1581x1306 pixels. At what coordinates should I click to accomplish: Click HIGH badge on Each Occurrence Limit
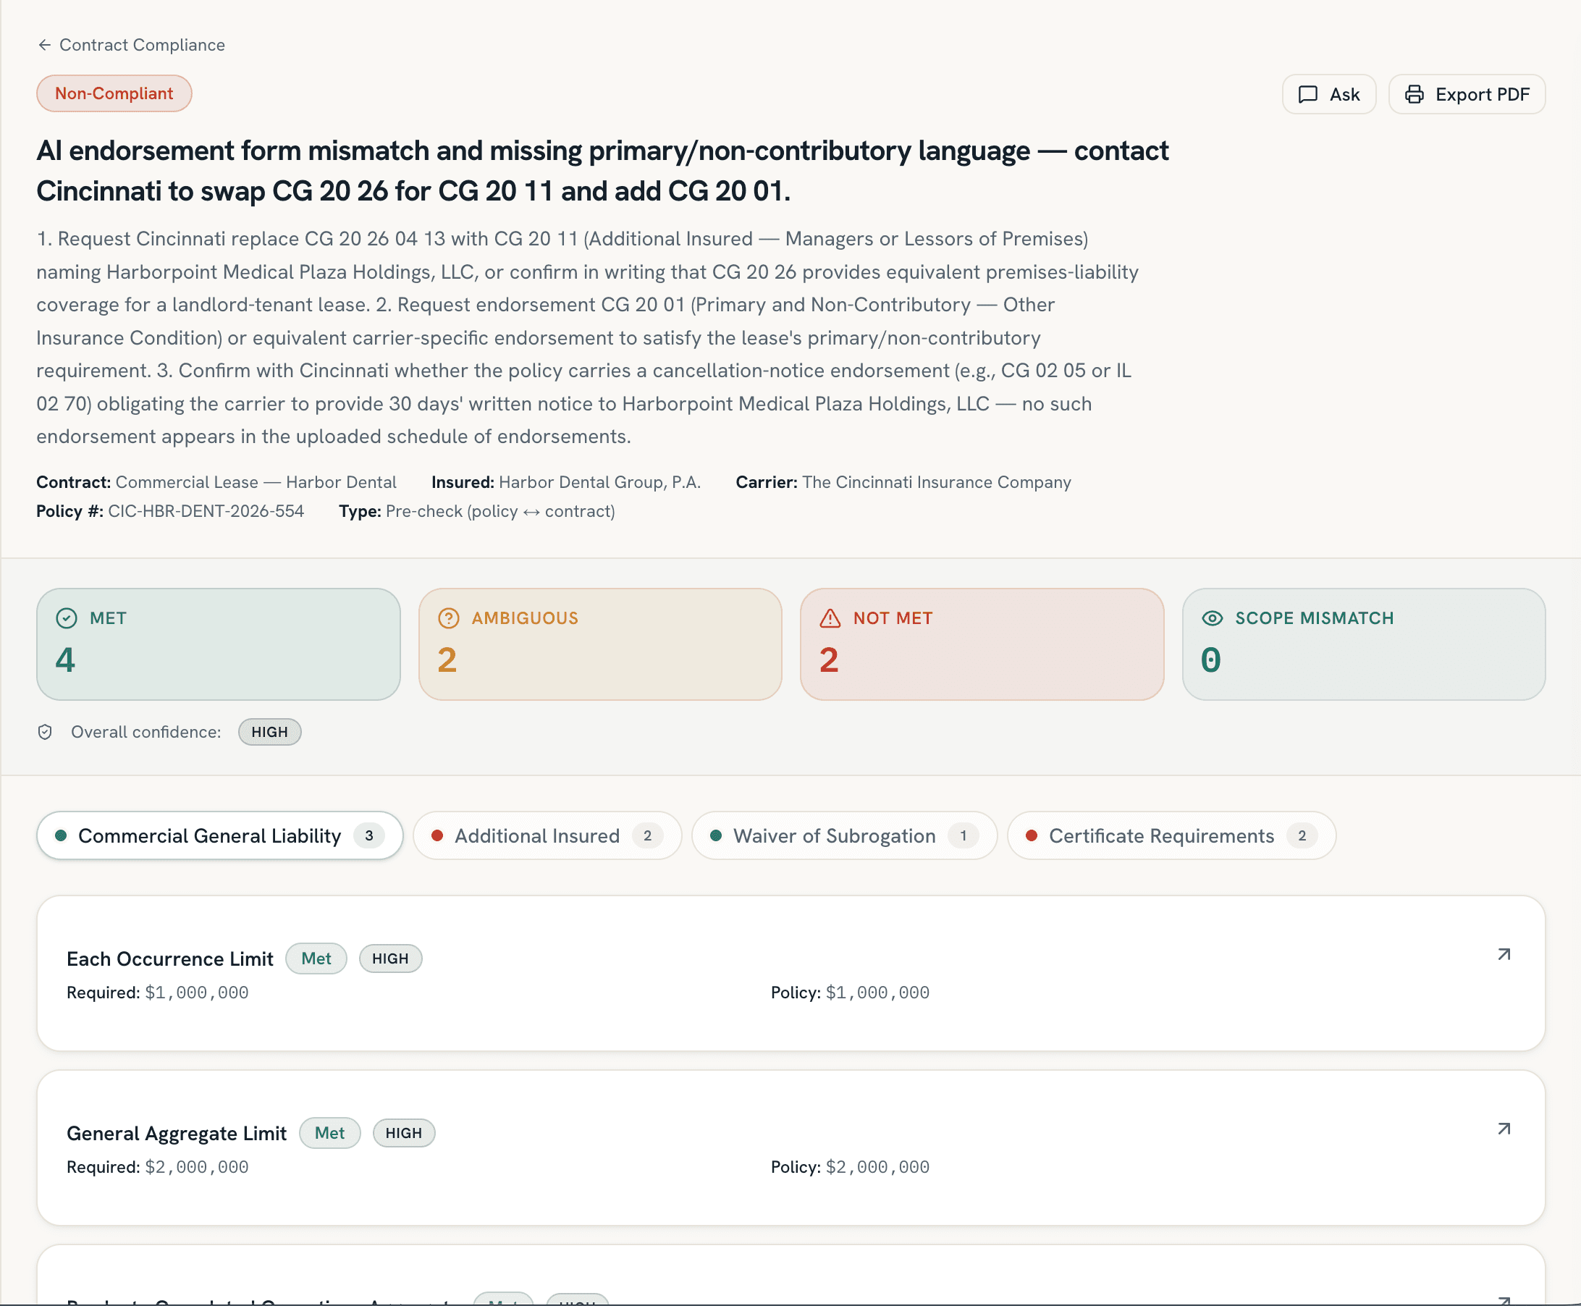coord(390,959)
